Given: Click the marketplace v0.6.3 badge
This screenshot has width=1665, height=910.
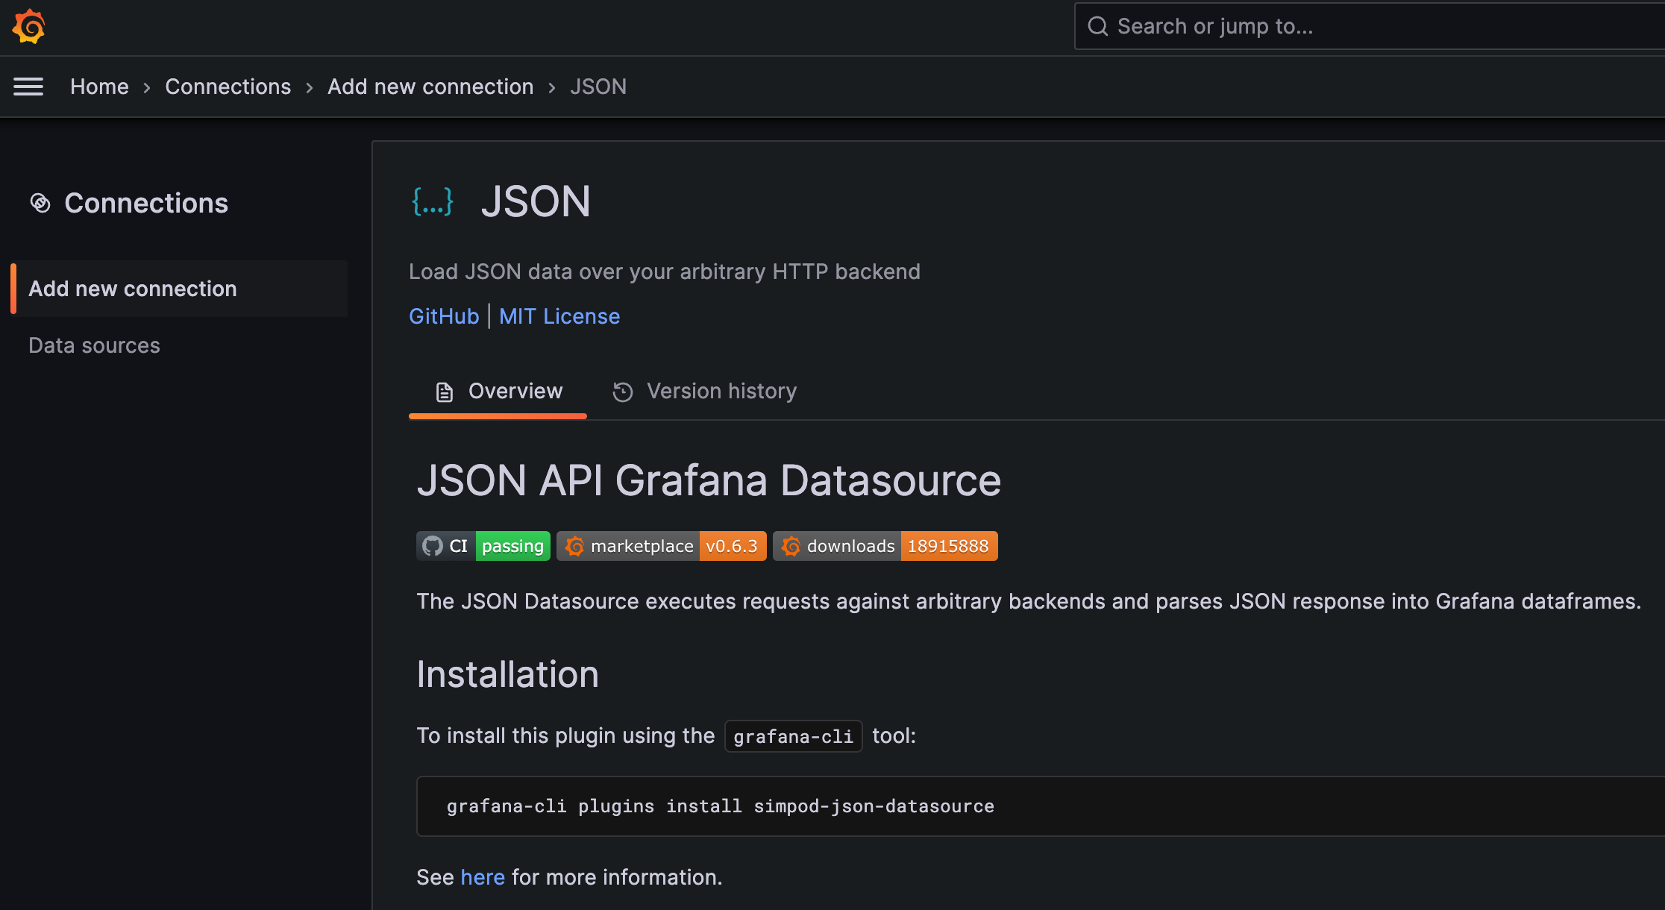Looking at the screenshot, I should 661,546.
